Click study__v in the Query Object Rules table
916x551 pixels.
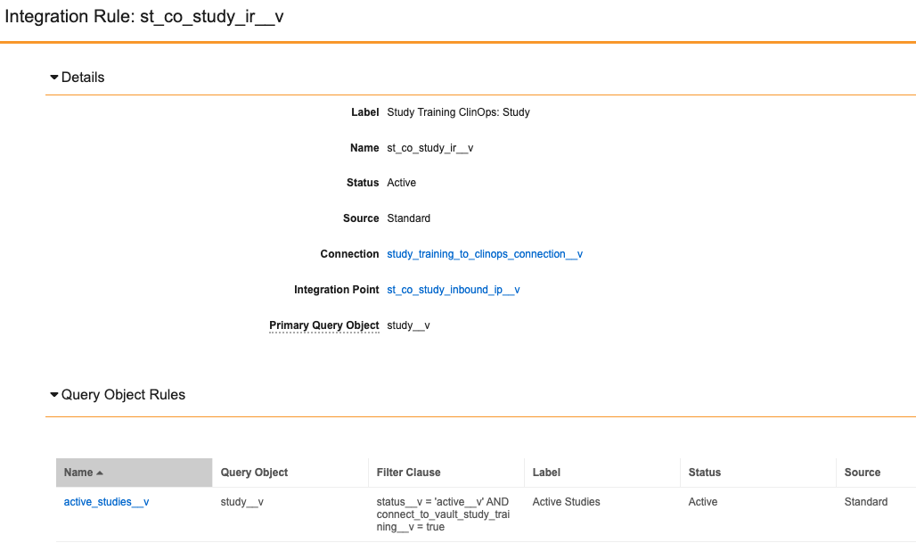(x=241, y=502)
